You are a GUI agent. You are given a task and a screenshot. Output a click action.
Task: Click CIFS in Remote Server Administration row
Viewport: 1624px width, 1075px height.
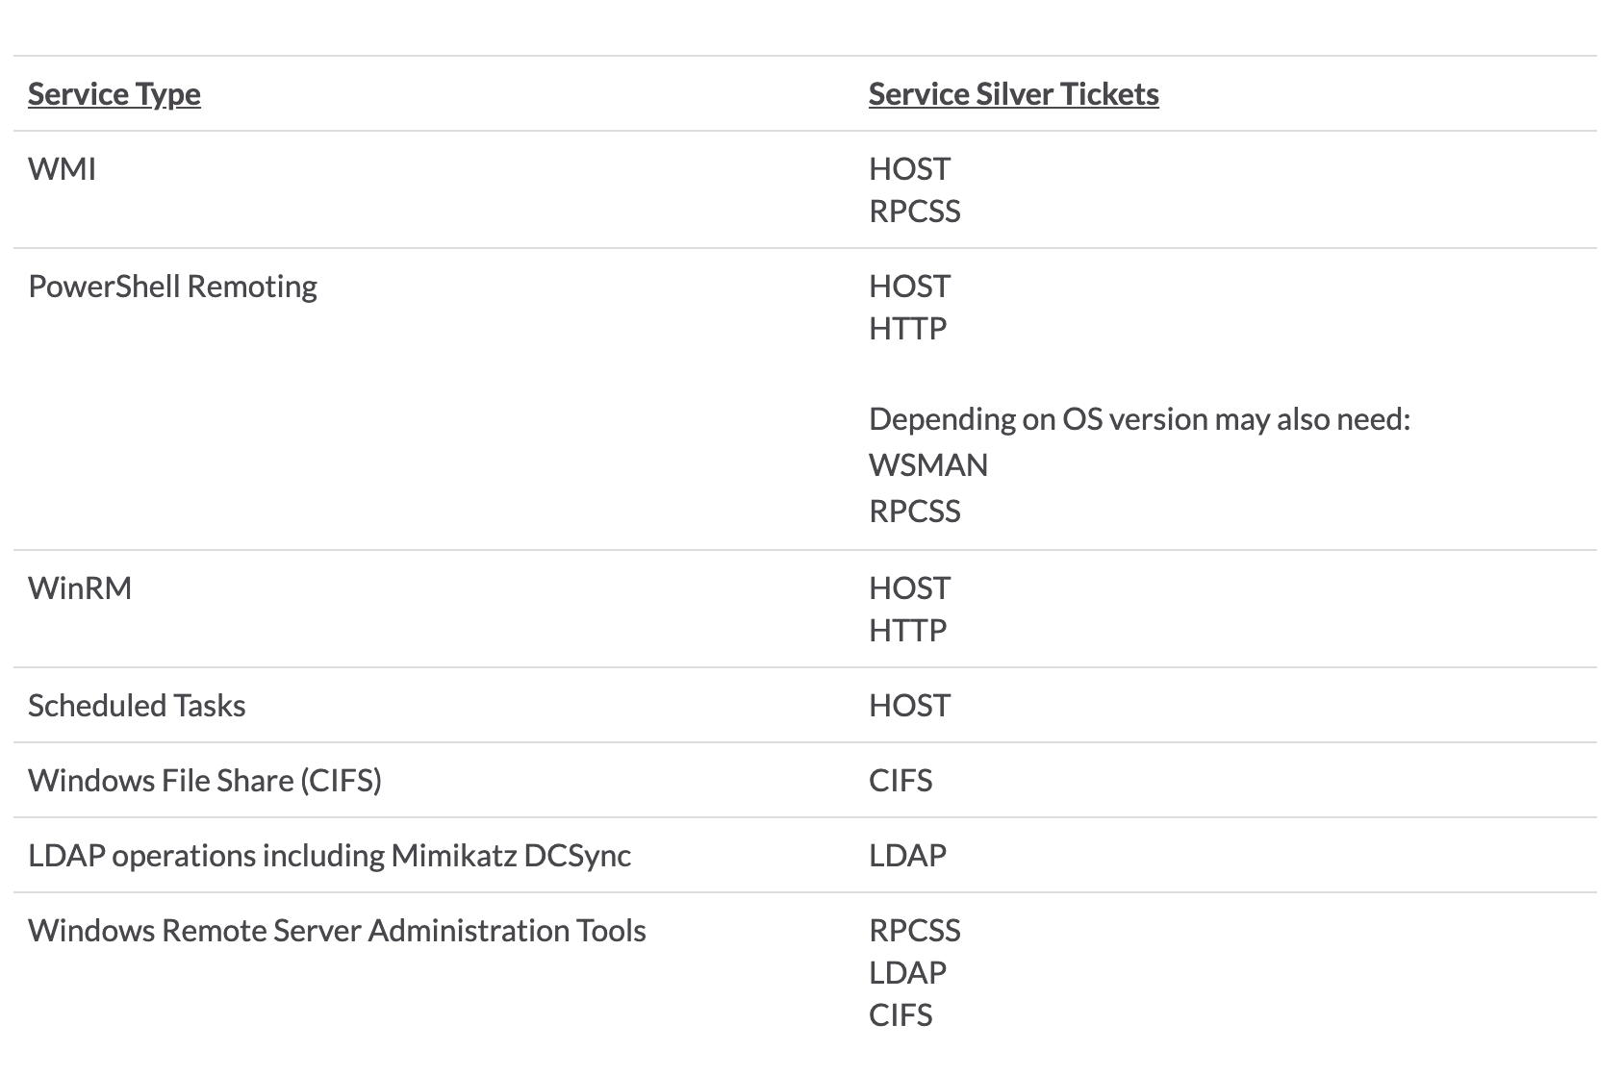pyautogui.click(x=901, y=1015)
